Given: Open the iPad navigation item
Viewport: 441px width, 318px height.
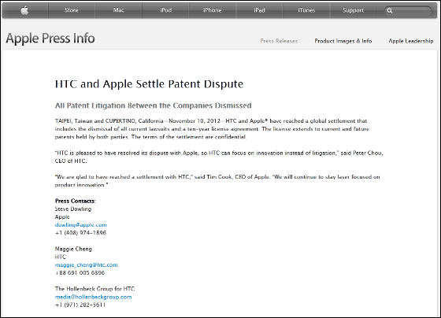Looking at the screenshot, I should 259,10.
